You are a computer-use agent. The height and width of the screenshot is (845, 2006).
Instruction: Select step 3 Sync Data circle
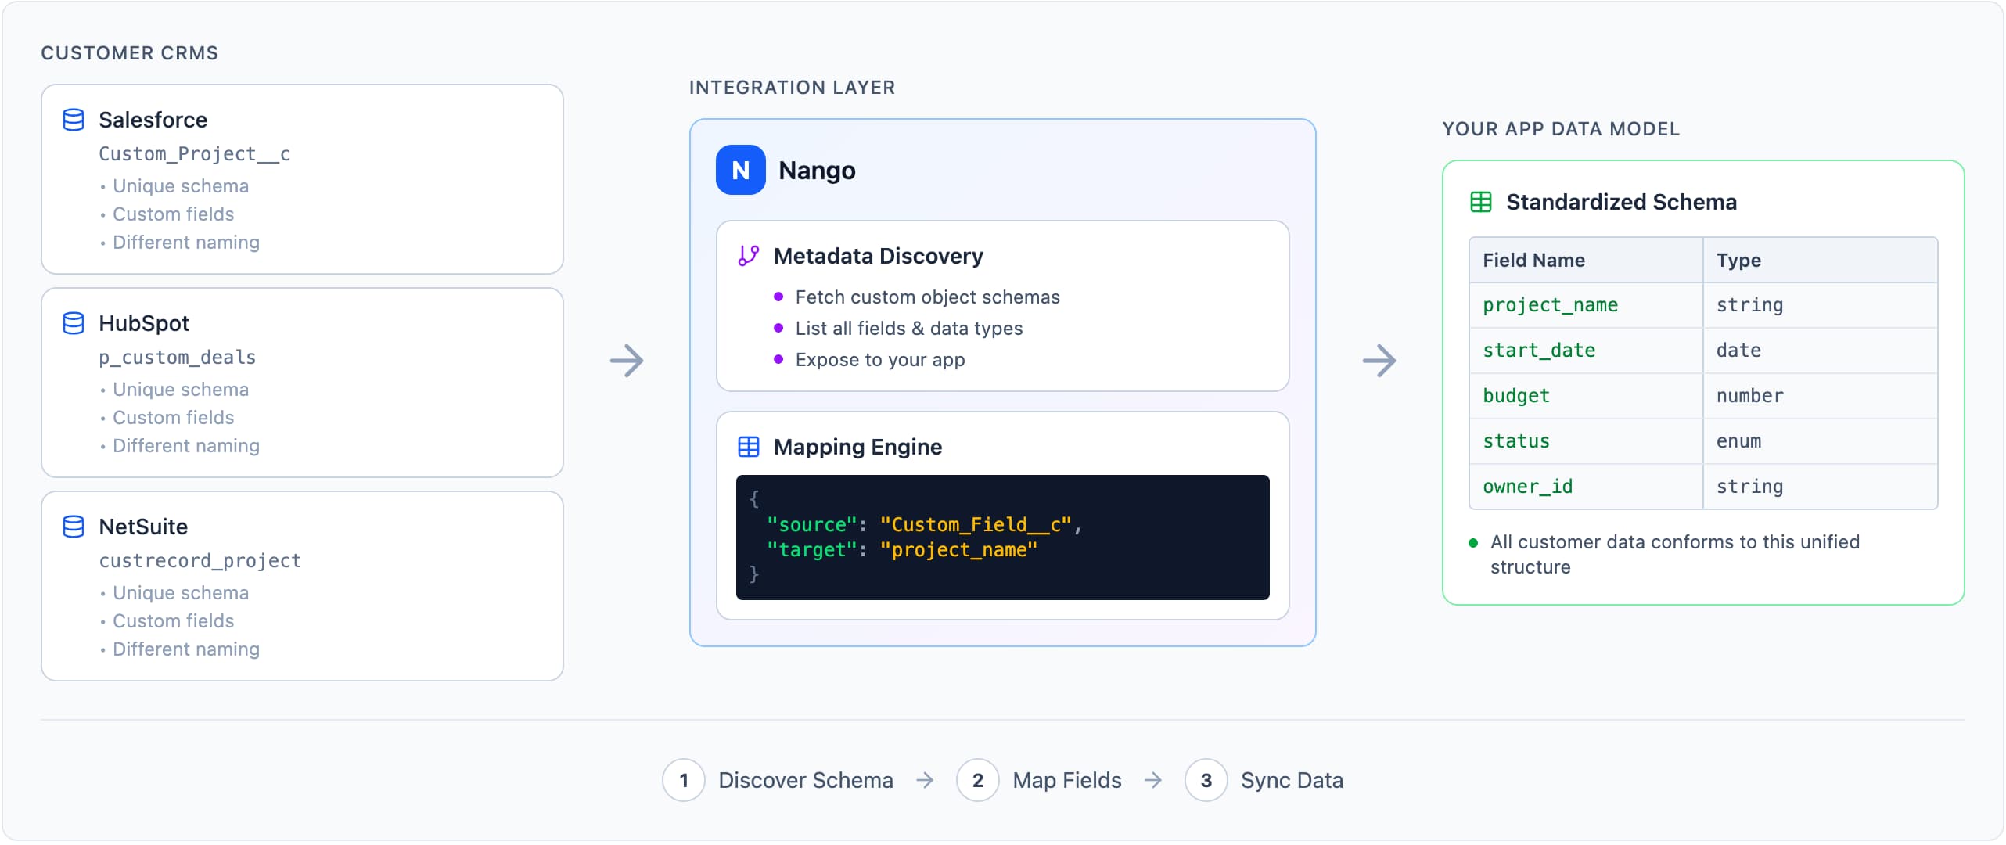click(1206, 780)
